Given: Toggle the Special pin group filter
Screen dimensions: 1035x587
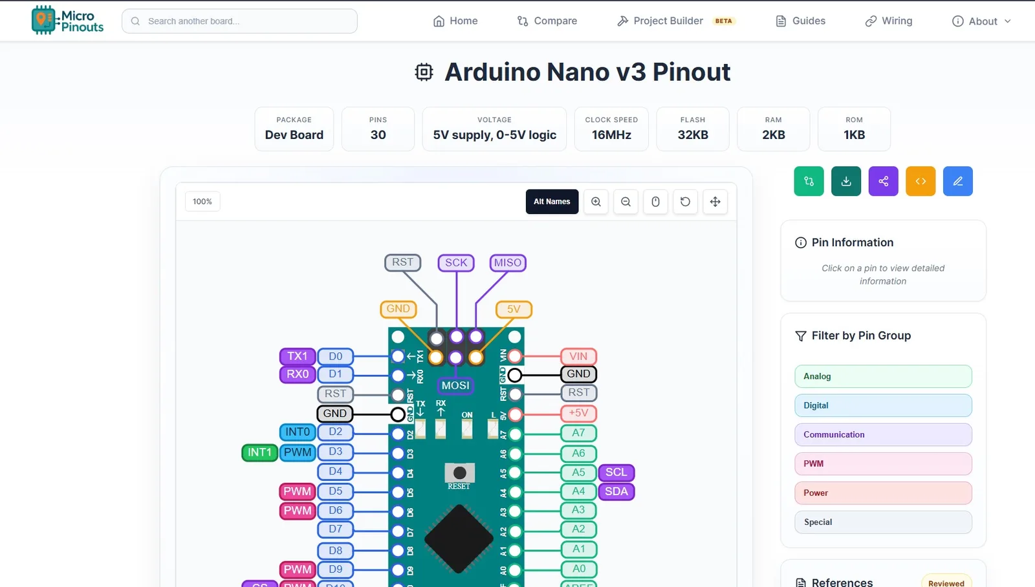Looking at the screenshot, I should (883, 522).
